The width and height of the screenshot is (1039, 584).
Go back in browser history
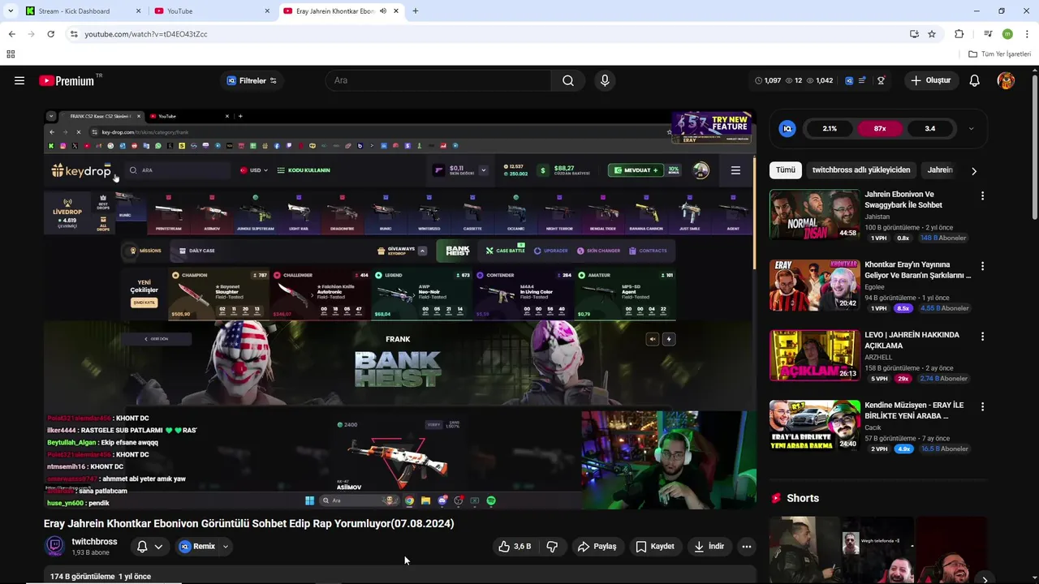point(11,34)
